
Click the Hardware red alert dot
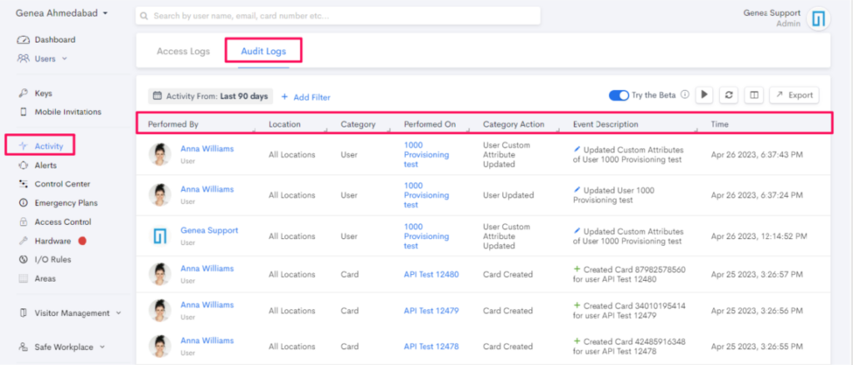coord(82,241)
